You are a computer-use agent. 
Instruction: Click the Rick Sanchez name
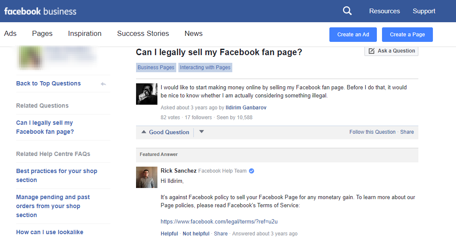click(178, 170)
